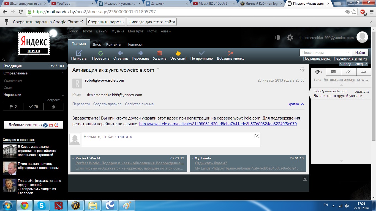
Task: Click the Проверить refresh mail icon
Action: point(101,53)
